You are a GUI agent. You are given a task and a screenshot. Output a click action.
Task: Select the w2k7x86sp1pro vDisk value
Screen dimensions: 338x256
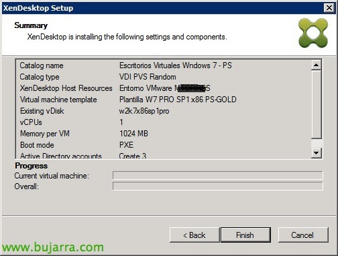point(144,111)
